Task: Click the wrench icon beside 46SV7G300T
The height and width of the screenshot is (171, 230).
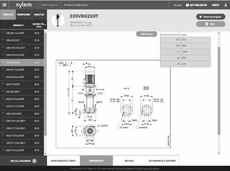Action: point(3,84)
